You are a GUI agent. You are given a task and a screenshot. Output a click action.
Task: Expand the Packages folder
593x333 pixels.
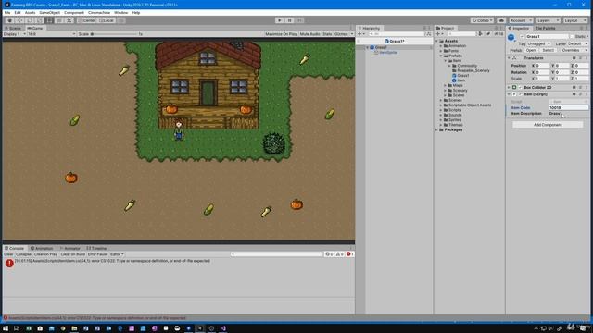tap(436, 129)
